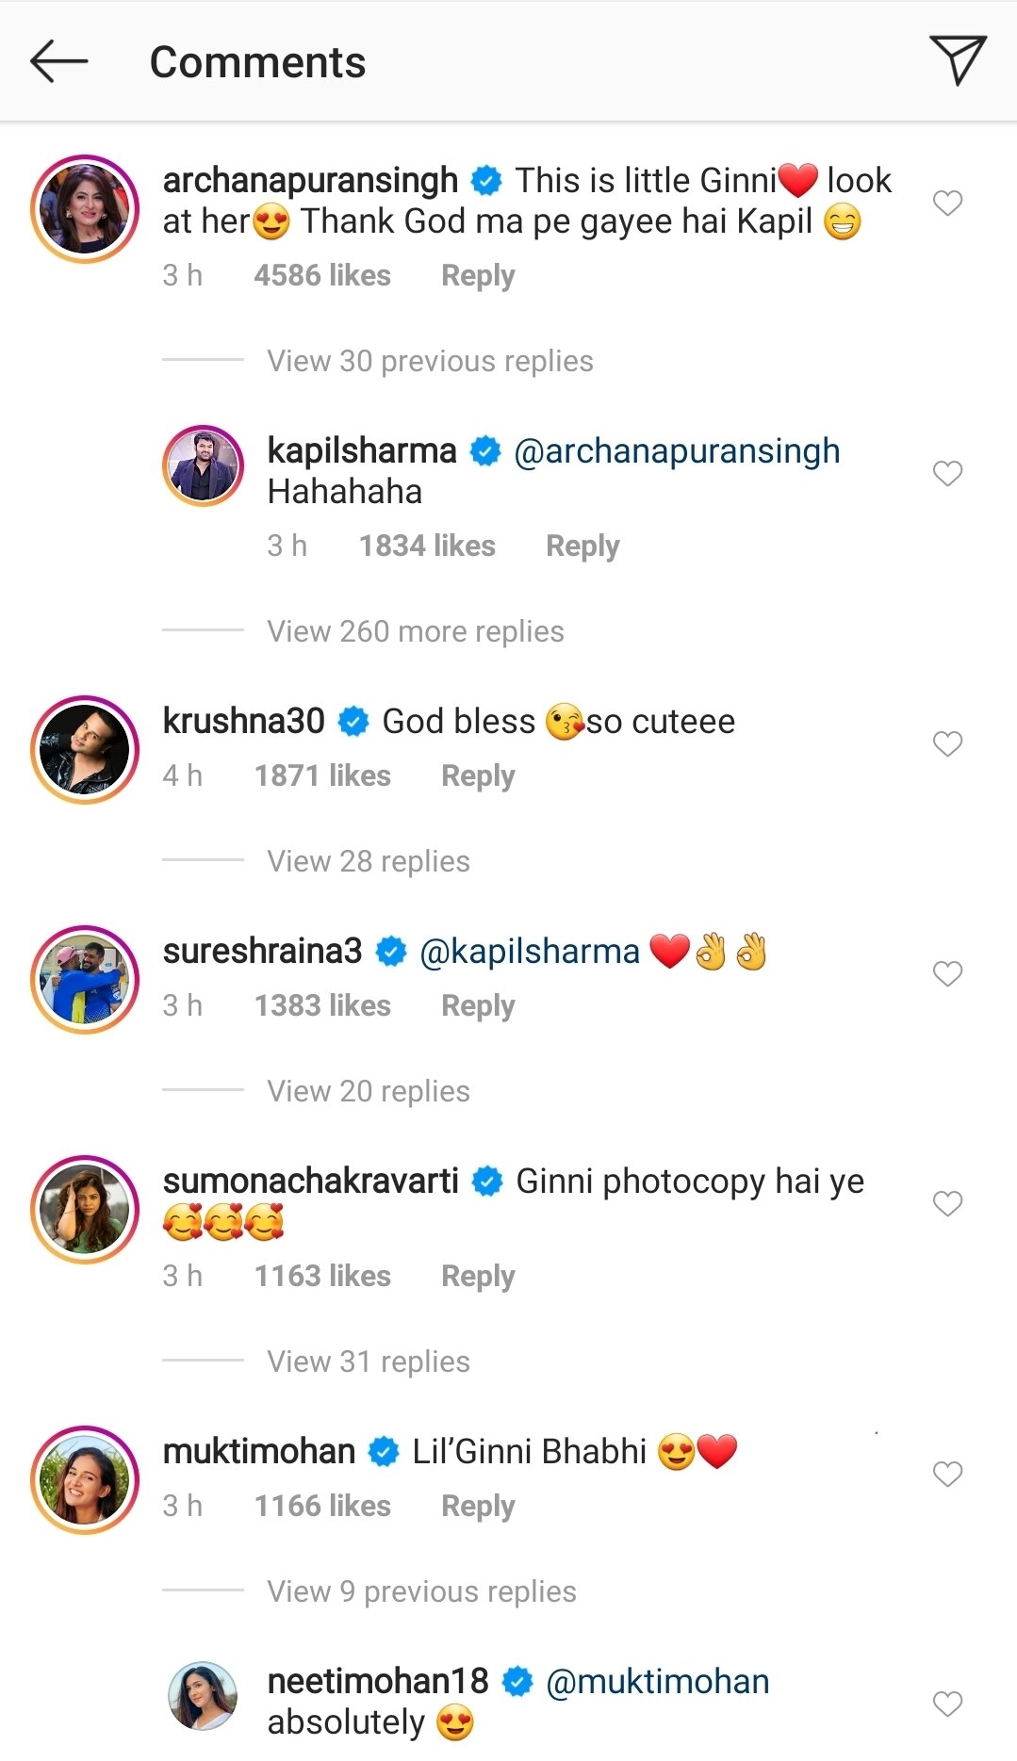
Task: View 1163 likes on sumonachakravarti's comment
Action: (322, 1277)
